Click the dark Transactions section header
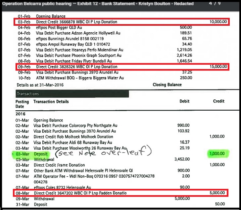The image size is (241, 210). click(72, 93)
